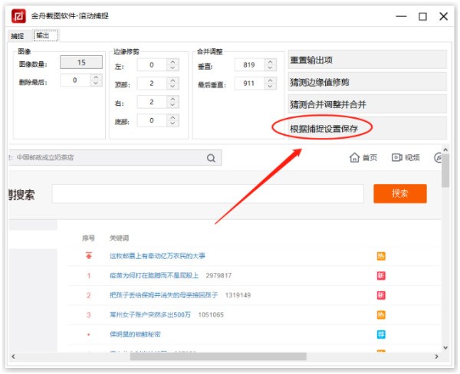The width and height of the screenshot is (460, 374).
Task: Increase the 垂直 merge value
Action: [270, 62]
